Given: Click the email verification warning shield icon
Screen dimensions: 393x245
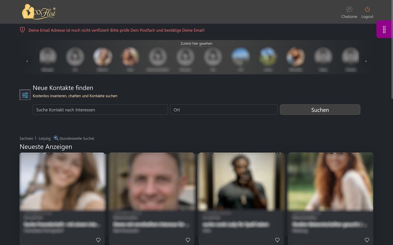Looking at the screenshot, I should click(x=22, y=30).
